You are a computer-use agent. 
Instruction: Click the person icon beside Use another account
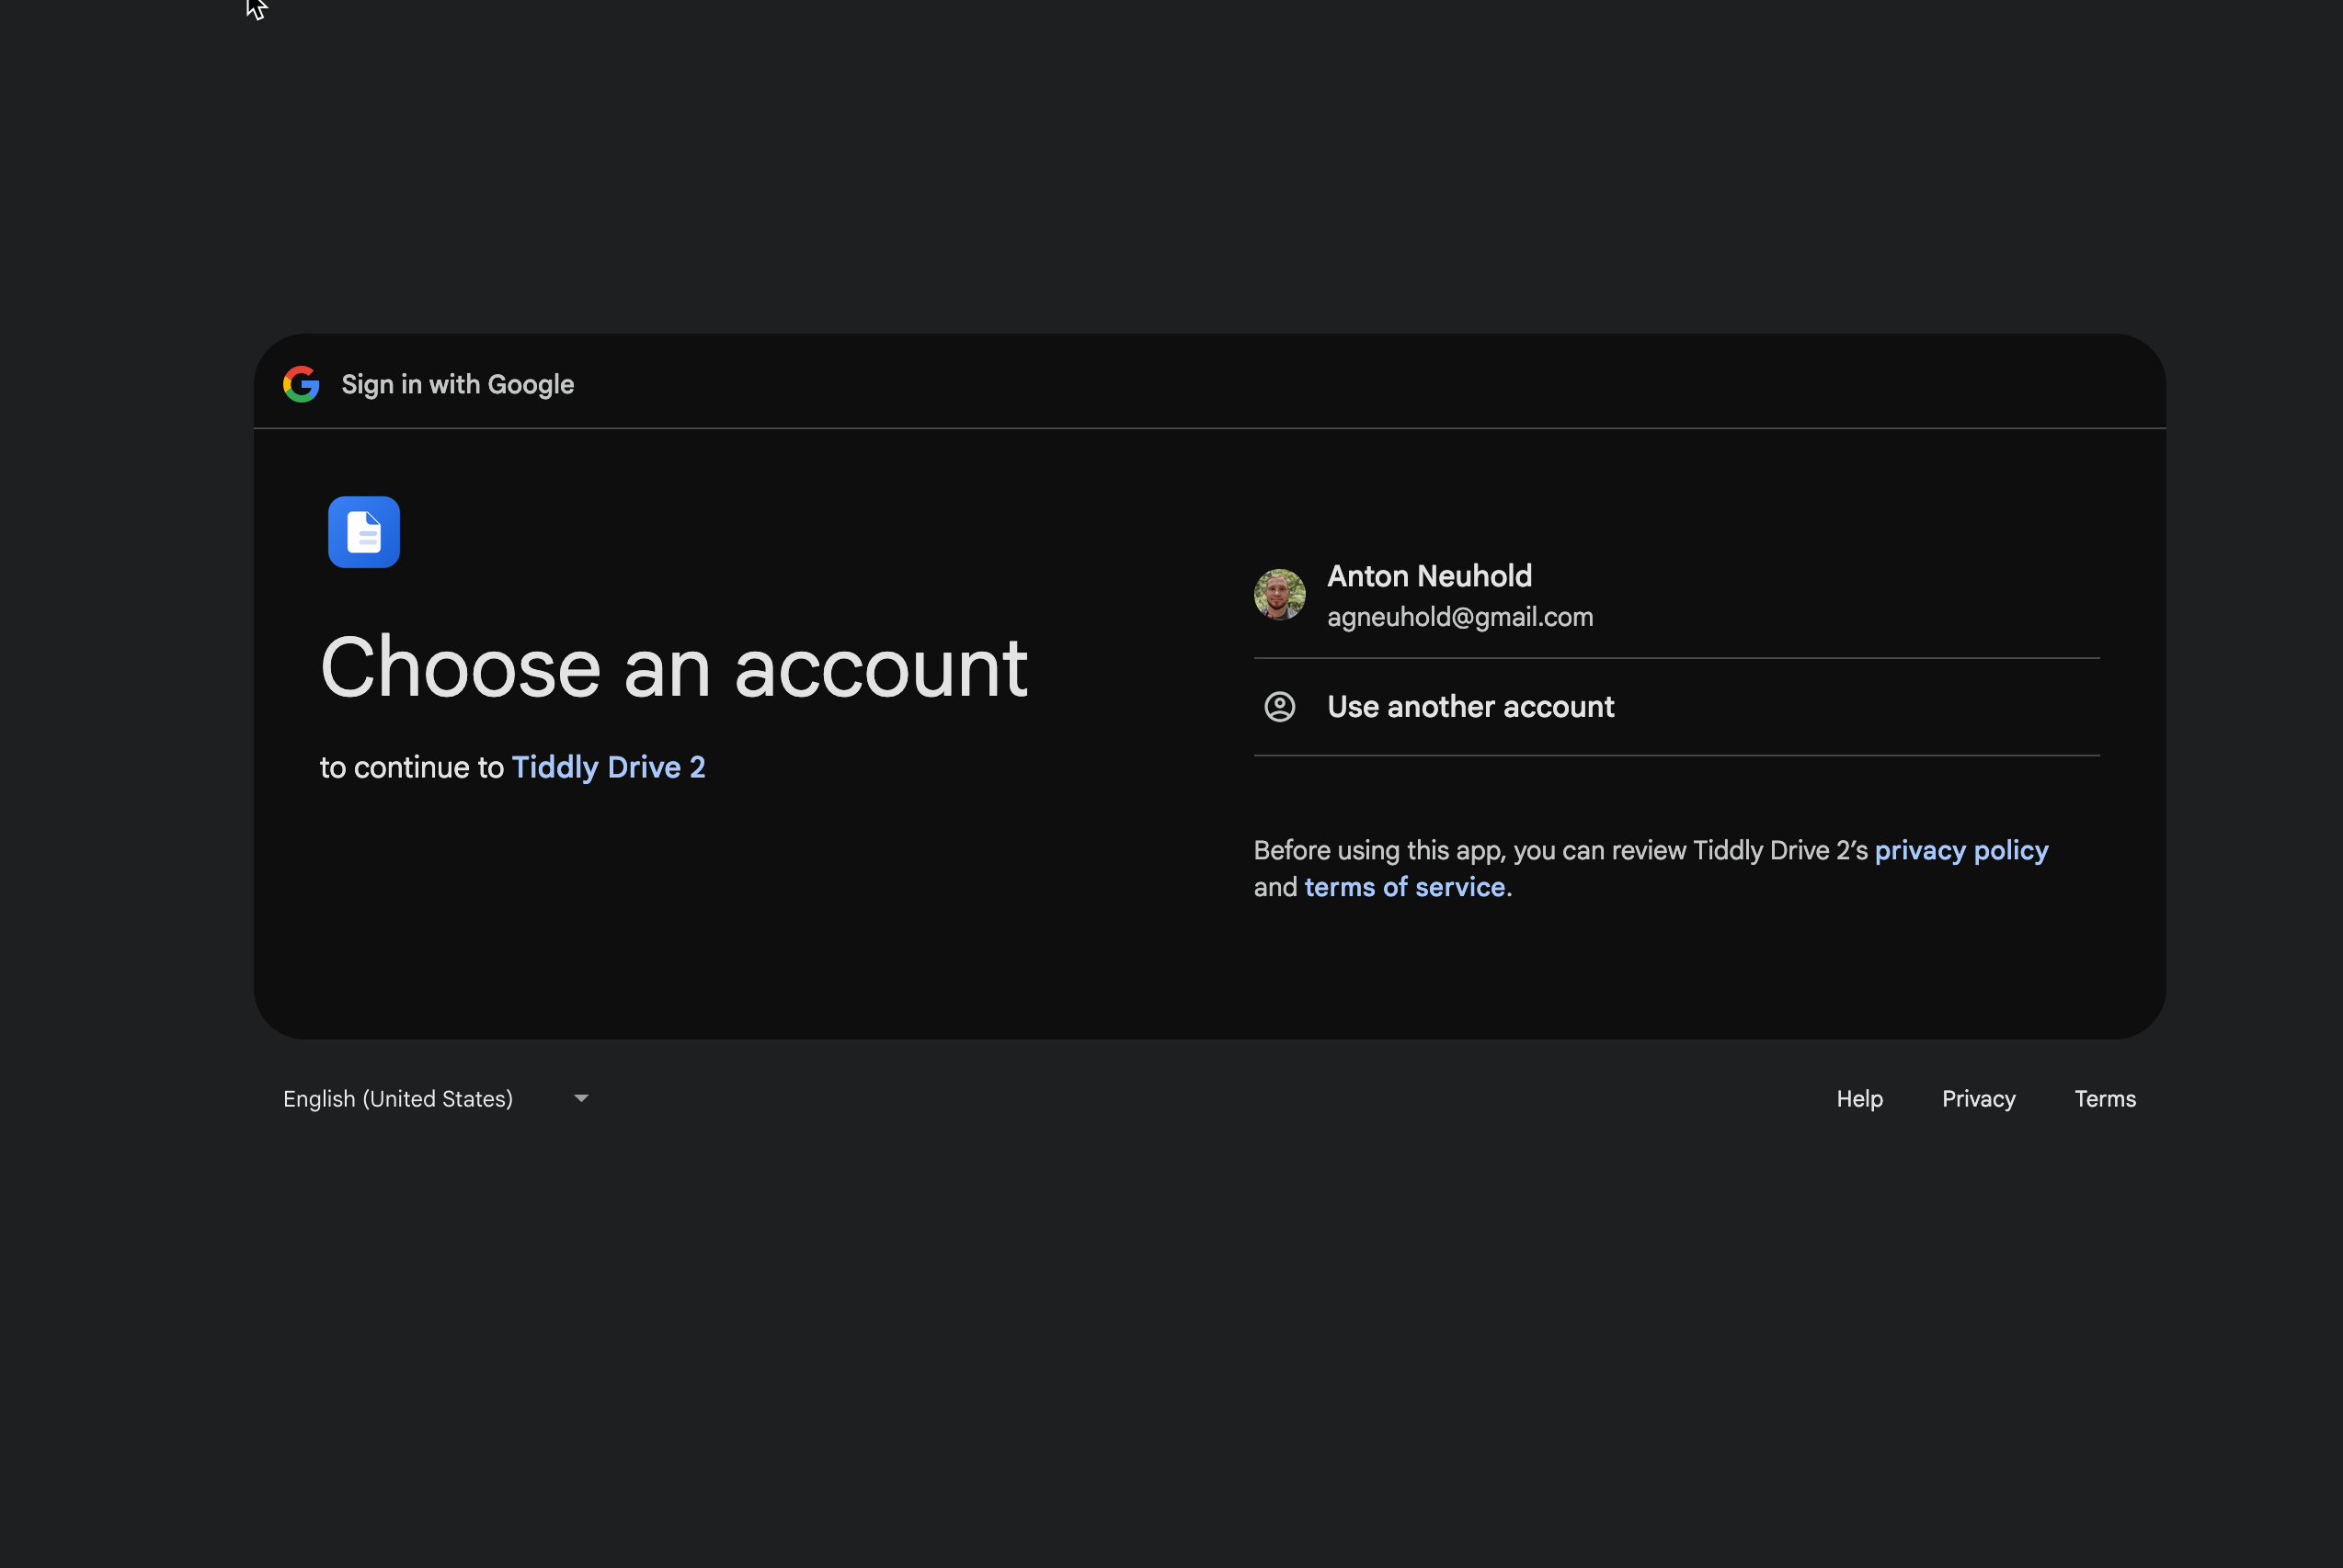pyautogui.click(x=1278, y=707)
